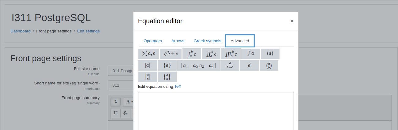
Task: Click the 'Equation editor' dialog title
Action: click(x=160, y=21)
